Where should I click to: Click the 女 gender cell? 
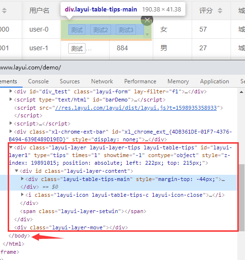pos(172,29)
